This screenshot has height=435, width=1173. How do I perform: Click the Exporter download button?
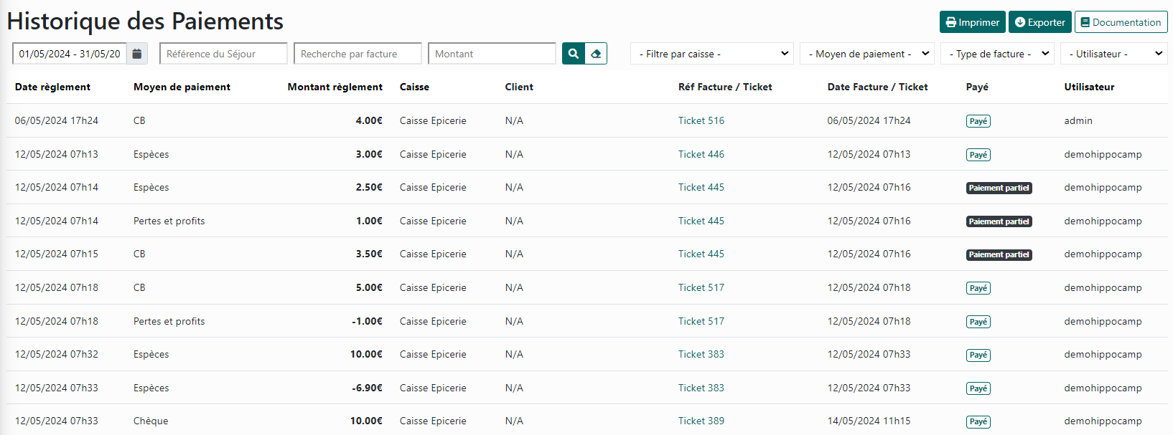pos(1039,22)
